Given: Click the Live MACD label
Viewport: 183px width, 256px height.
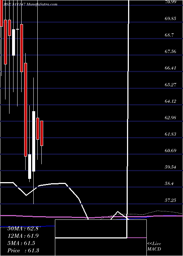Looking at the screenshot, I should click(x=154, y=246).
